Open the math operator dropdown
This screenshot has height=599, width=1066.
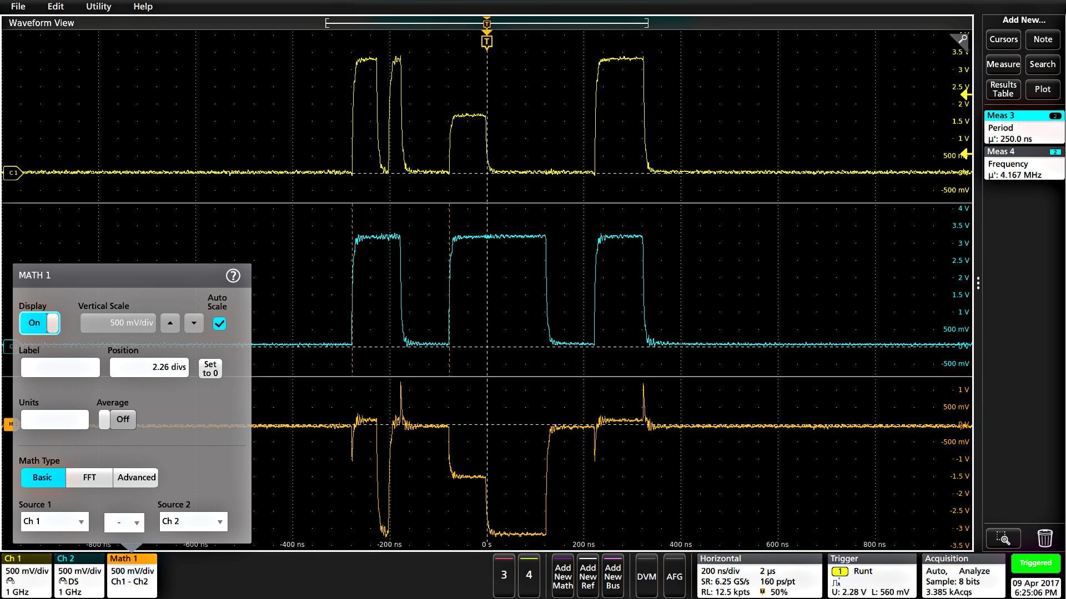point(124,522)
